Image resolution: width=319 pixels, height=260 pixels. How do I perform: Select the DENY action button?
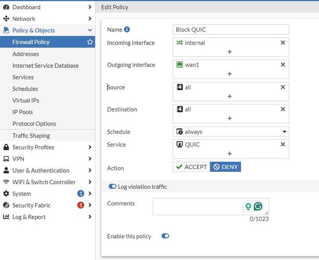tap(225, 167)
